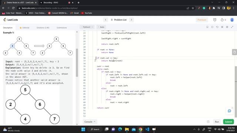Open the Extensions puzzle icon

tap(214, 8)
